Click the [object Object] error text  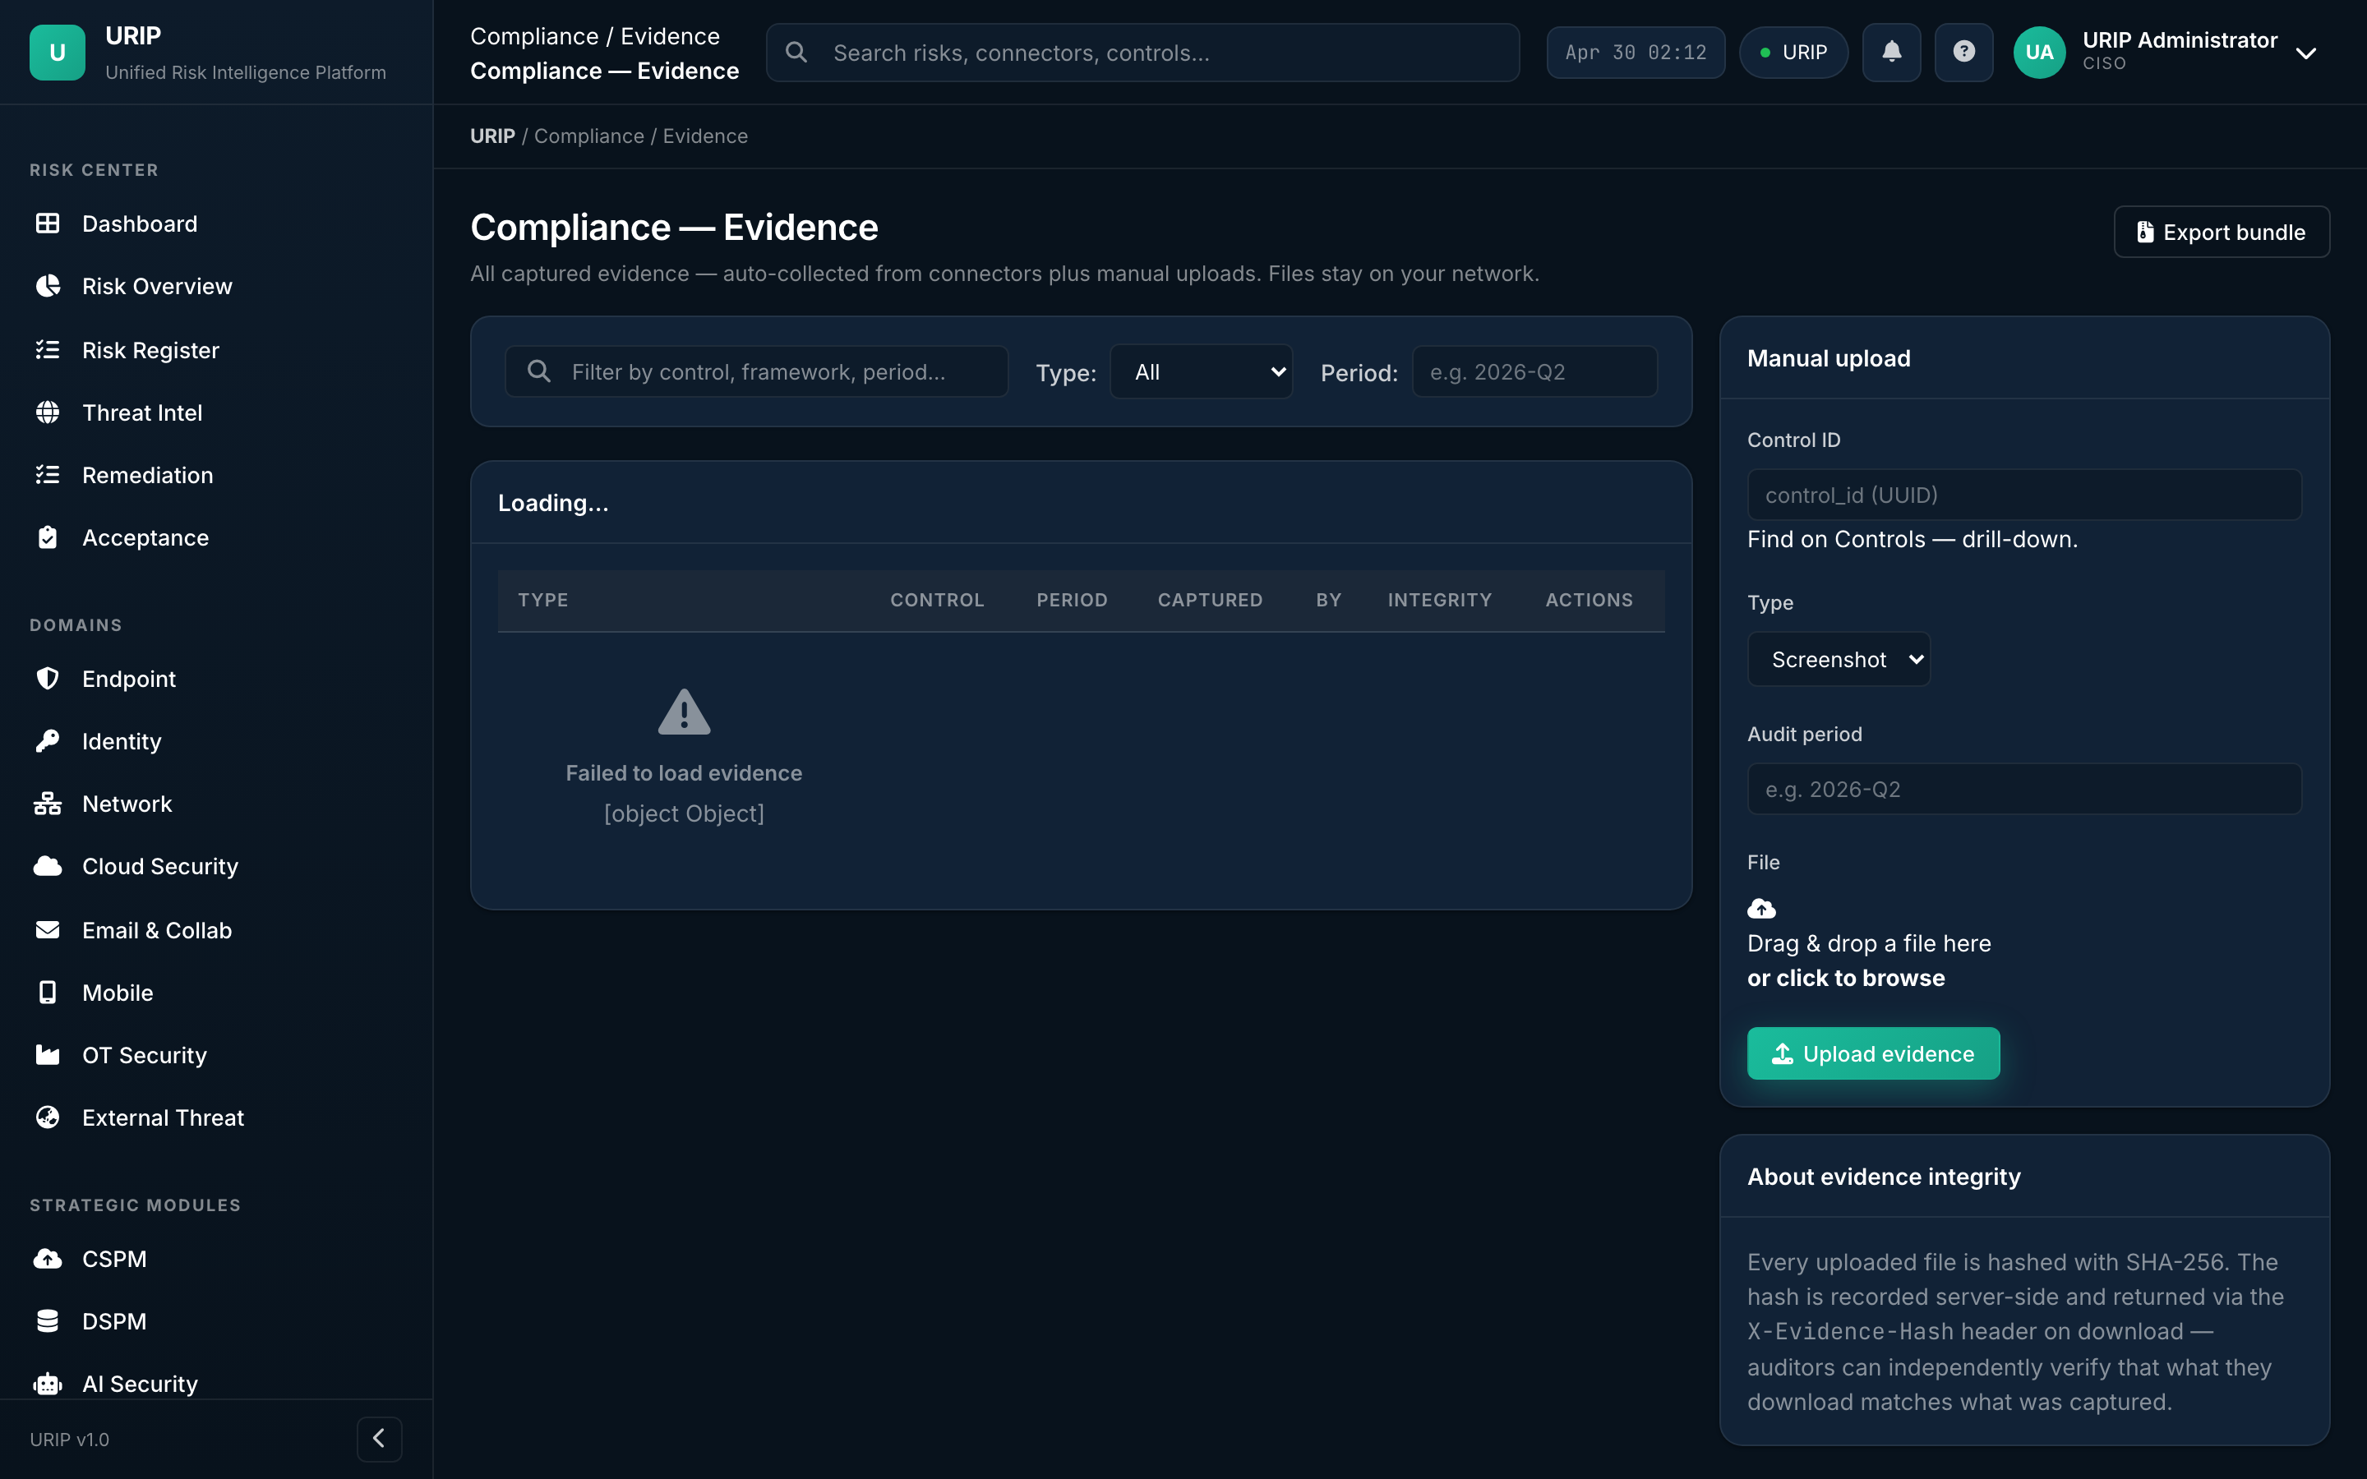pos(684,813)
